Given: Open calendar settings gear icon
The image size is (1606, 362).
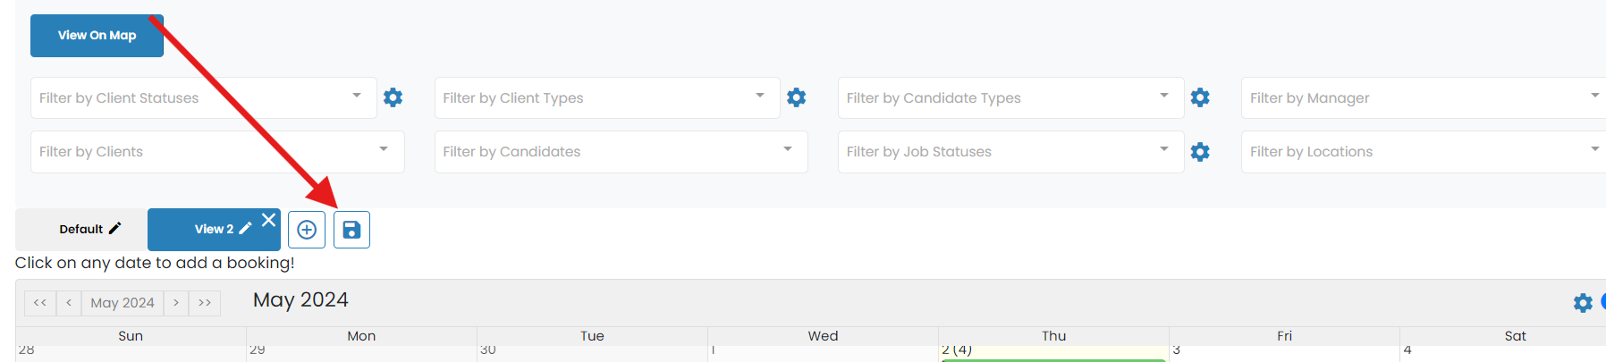Looking at the screenshot, I should 1583,303.
